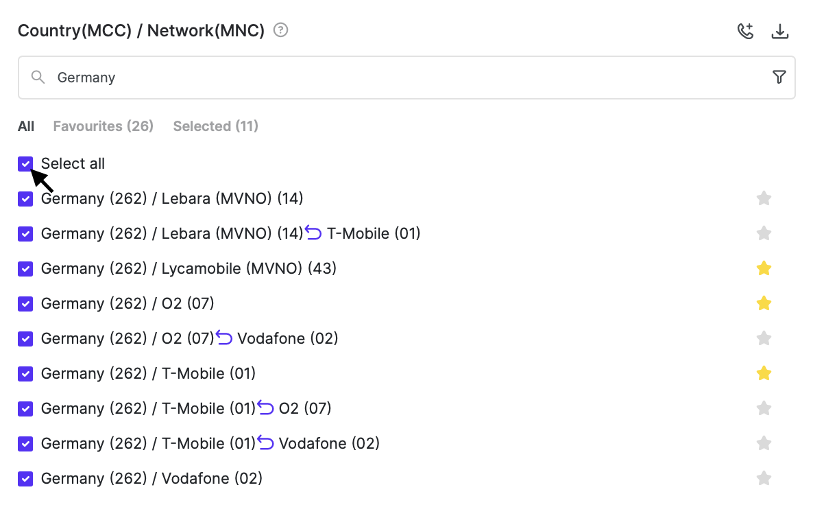Open the Selected (11) tab

coord(215,126)
